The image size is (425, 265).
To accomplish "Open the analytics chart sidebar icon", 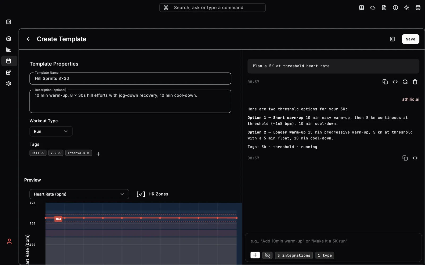I will click(x=9, y=50).
